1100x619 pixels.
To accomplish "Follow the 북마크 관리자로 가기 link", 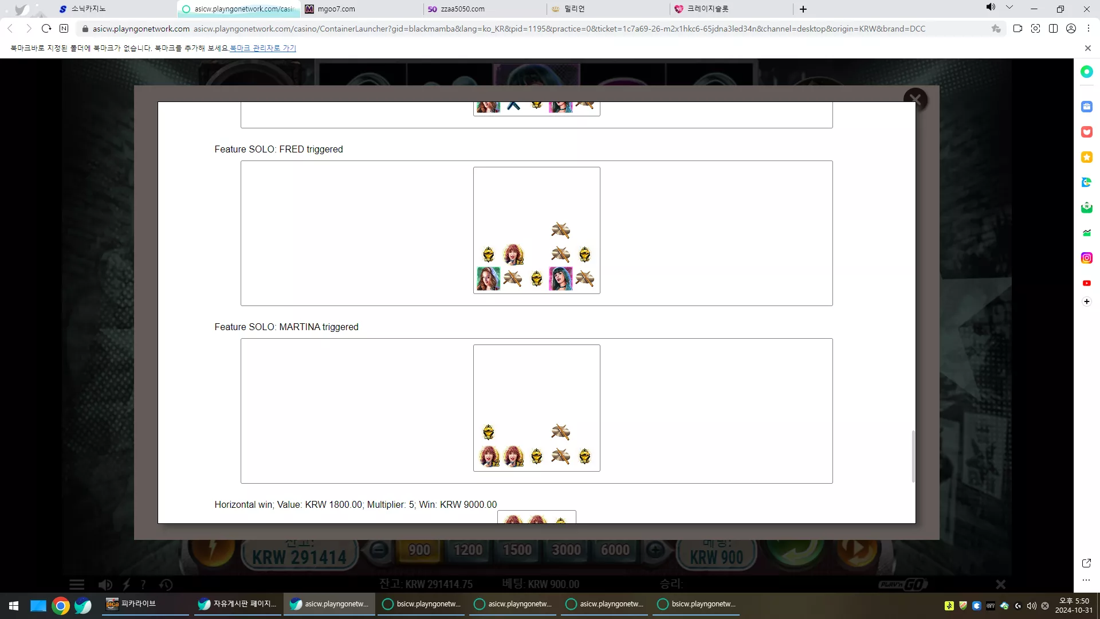I will 263,48.
